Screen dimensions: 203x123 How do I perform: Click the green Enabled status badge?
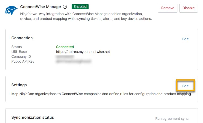80,7
